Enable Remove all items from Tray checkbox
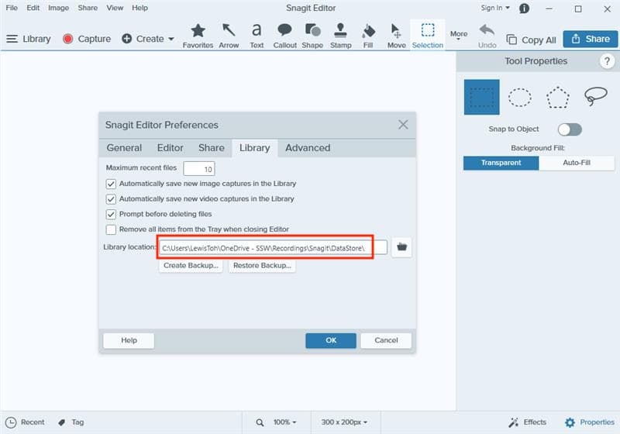This screenshot has height=434, width=620. click(x=111, y=229)
